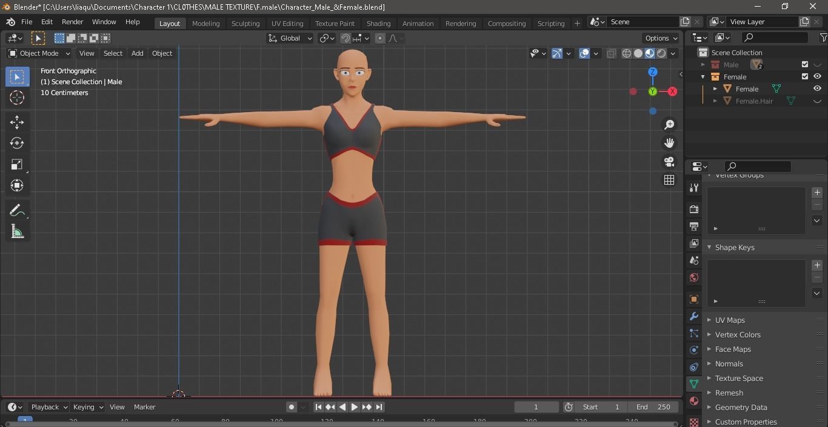Screen dimensions: 828x427
Task: Expand the Male collection in outliner
Action: point(703,65)
